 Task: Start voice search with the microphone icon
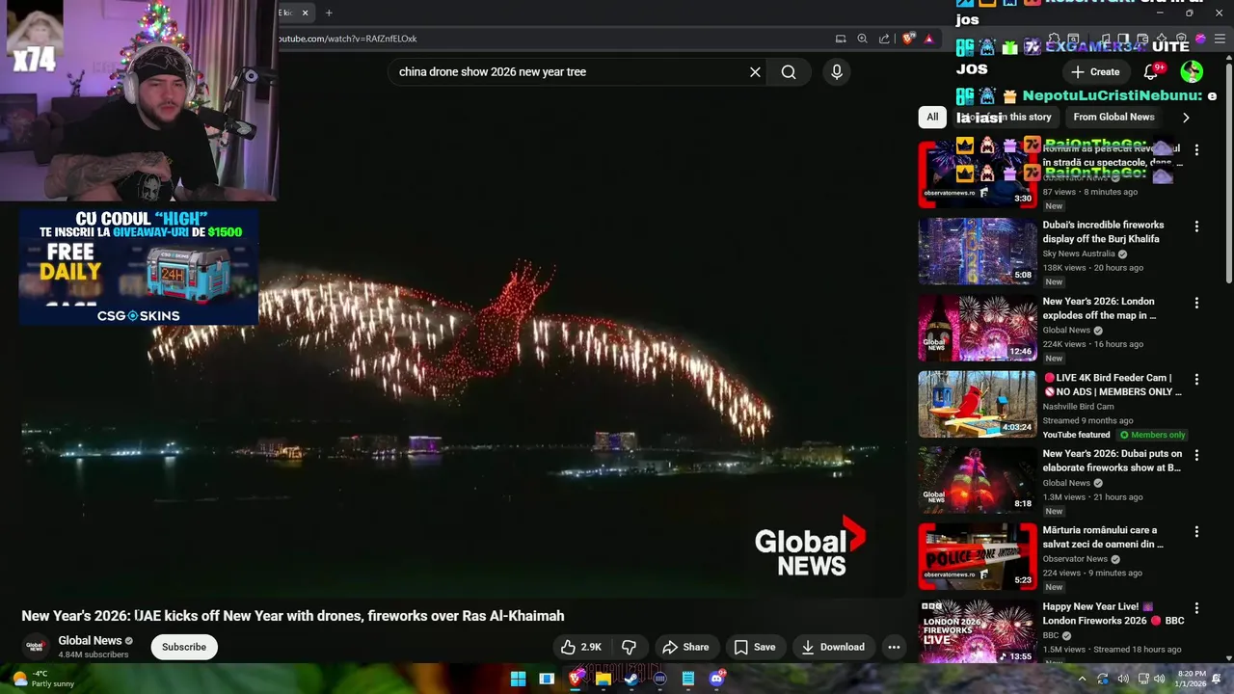click(x=836, y=72)
